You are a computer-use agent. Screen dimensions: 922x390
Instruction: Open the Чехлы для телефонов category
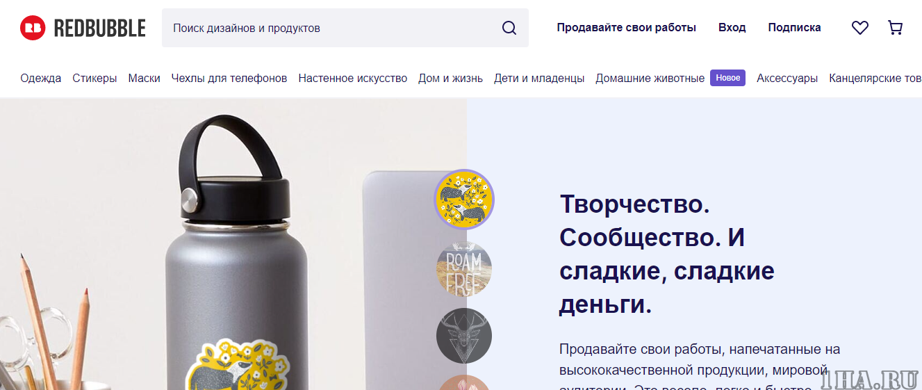click(229, 78)
